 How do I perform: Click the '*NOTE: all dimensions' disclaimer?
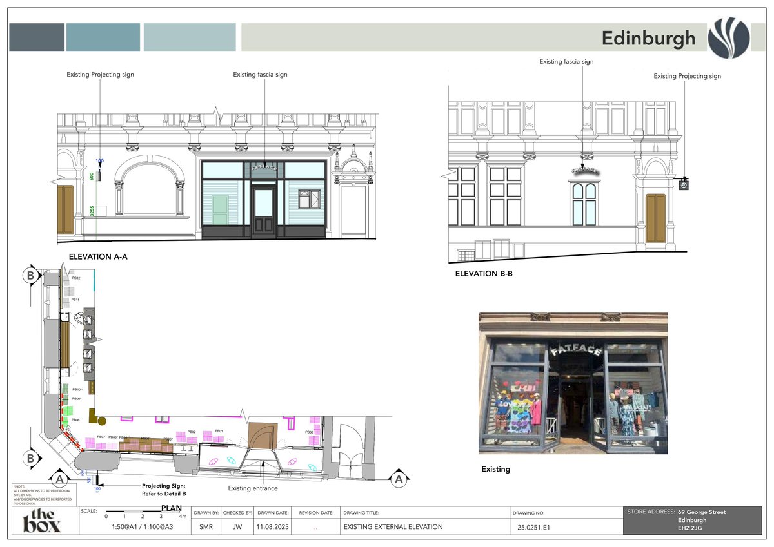pos(43,495)
